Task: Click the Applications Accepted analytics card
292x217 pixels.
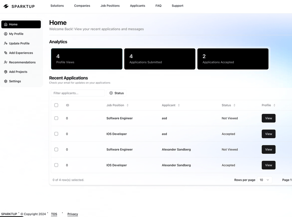Action: [x=233, y=59]
